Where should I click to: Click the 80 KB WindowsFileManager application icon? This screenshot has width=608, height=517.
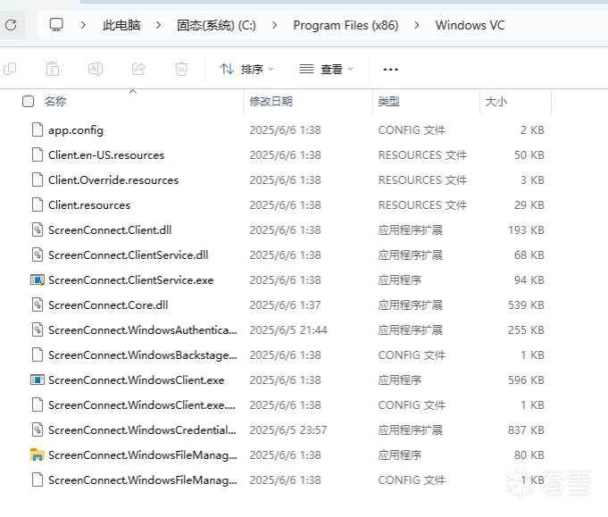click(37, 455)
